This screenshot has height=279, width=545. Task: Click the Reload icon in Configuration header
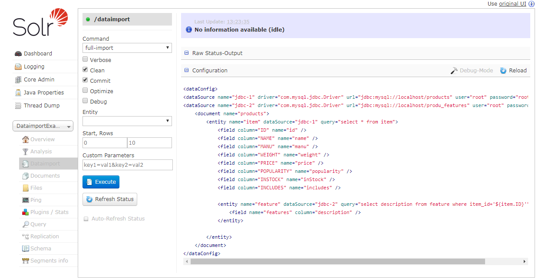coord(503,71)
